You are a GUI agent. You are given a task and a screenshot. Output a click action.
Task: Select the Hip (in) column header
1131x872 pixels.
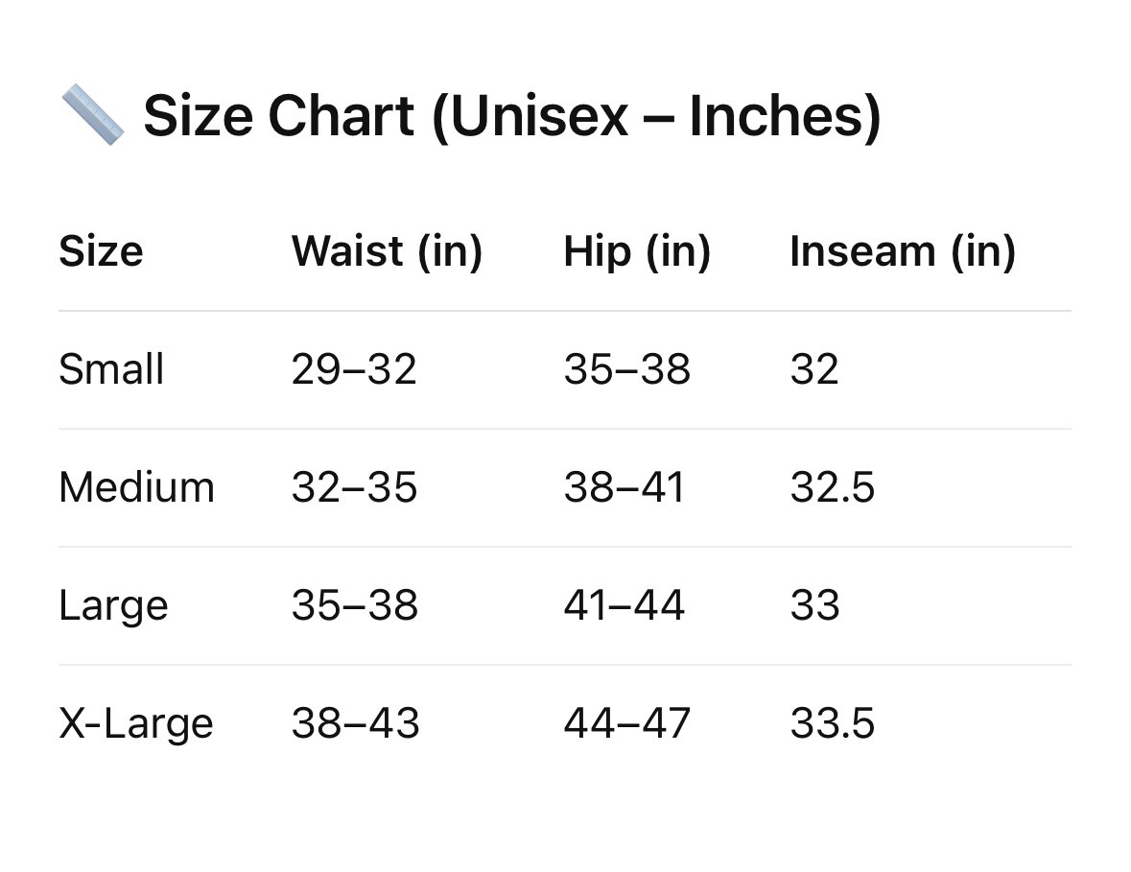point(637,251)
